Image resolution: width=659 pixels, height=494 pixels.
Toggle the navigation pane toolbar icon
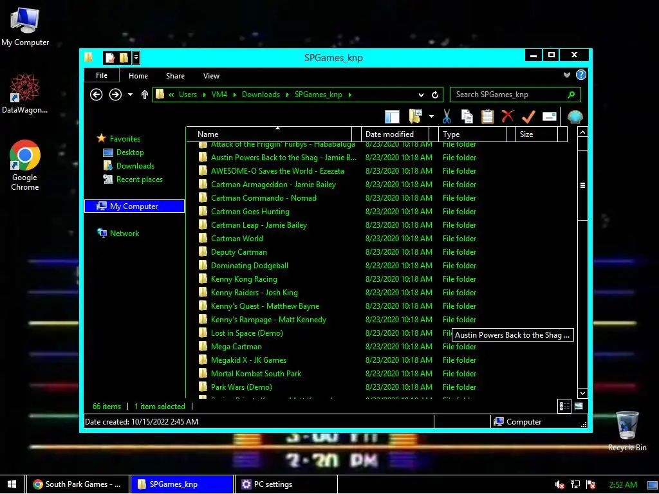392,116
